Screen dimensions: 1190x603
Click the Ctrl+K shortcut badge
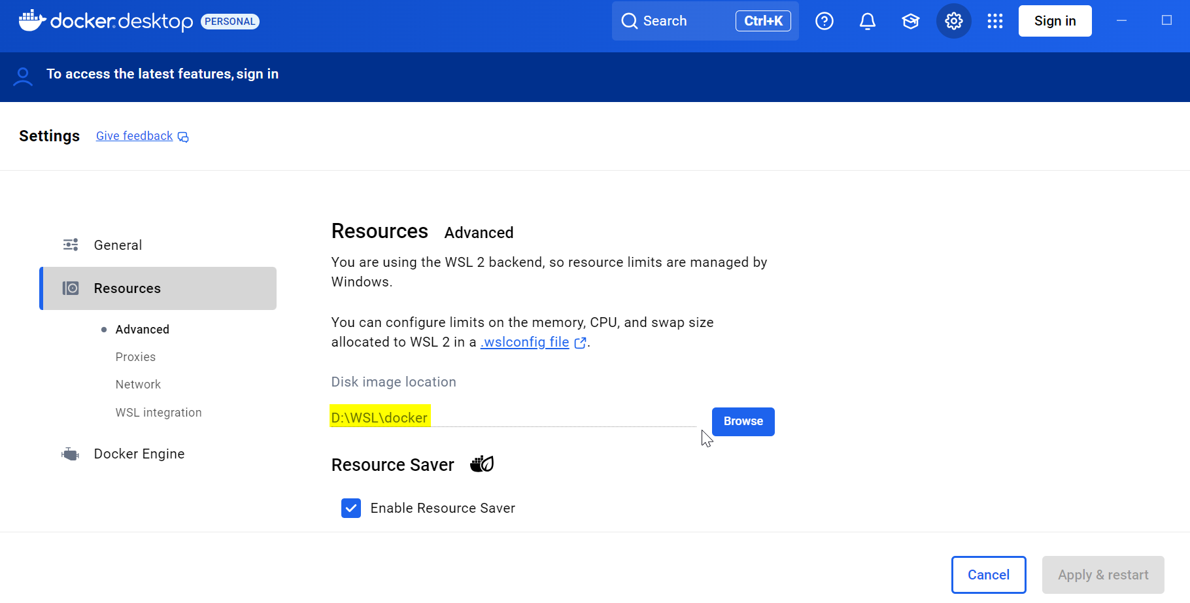coord(763,21)
